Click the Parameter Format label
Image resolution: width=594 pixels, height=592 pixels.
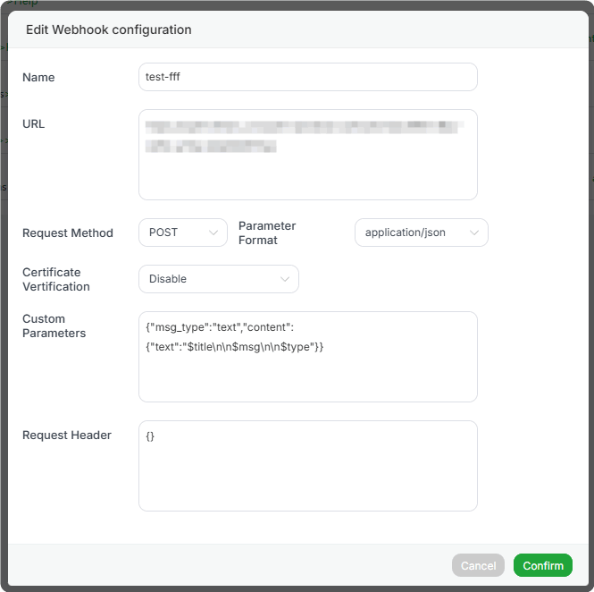click(267, 233)
